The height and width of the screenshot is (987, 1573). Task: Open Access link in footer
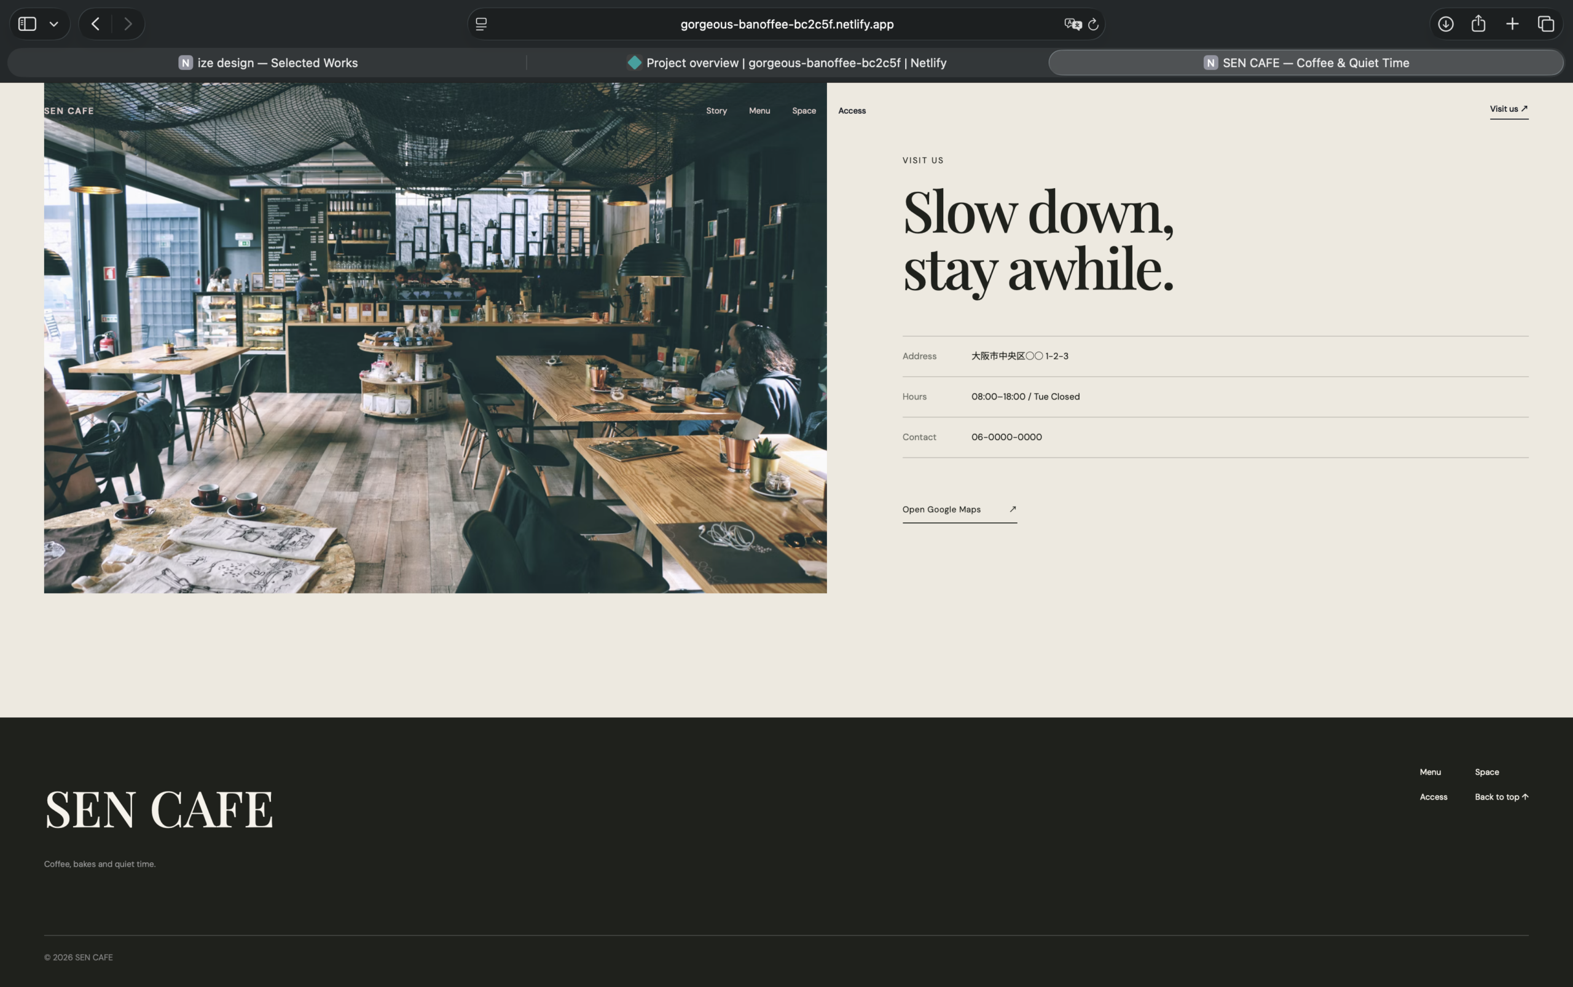[x=1434, y=796]
